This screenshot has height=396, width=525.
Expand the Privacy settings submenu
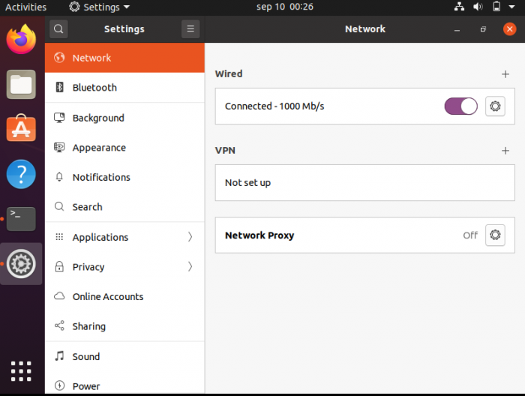tap(190, 267)
